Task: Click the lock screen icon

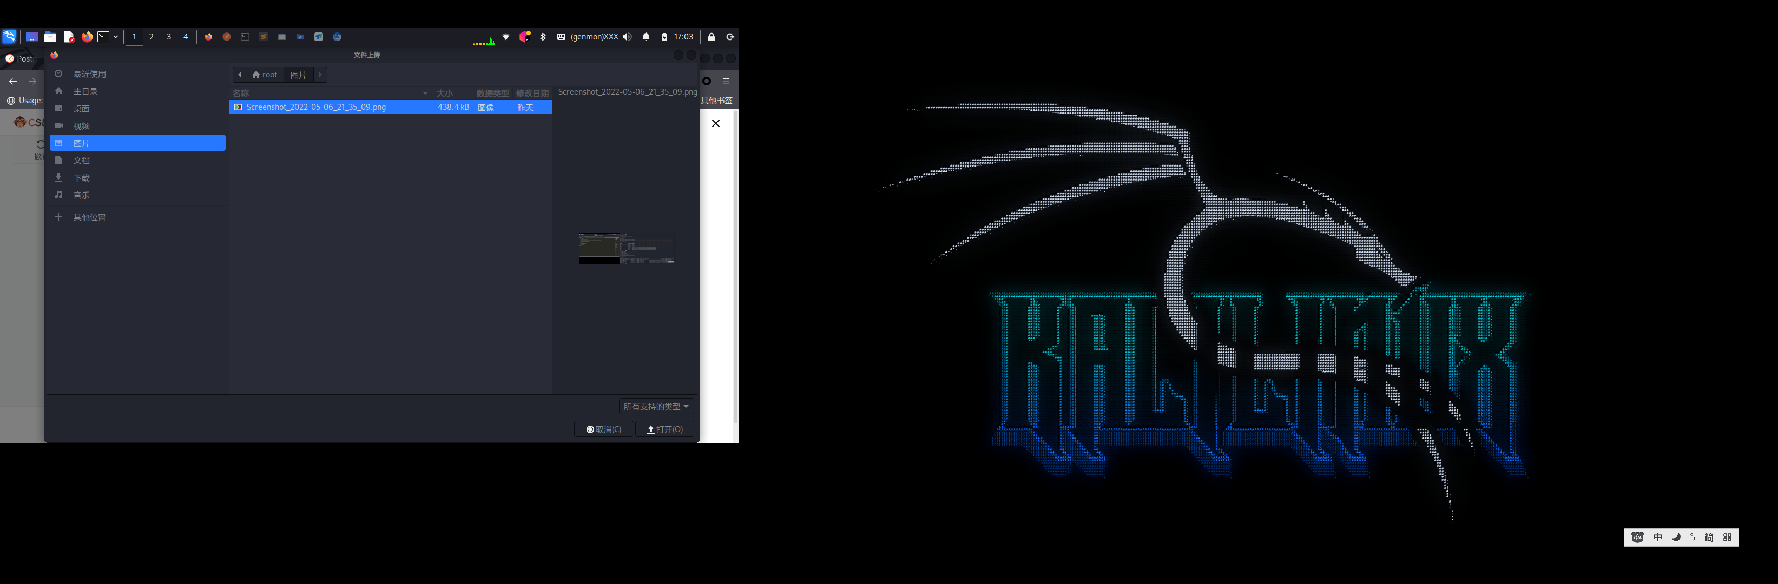Action: [x=712, y=37]
